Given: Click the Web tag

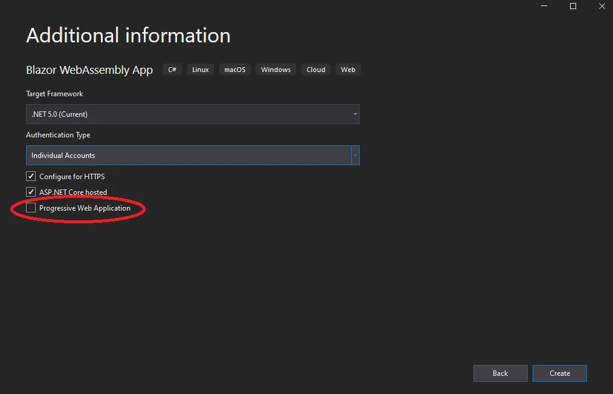Looking at the screenshot, I should 348,70.
